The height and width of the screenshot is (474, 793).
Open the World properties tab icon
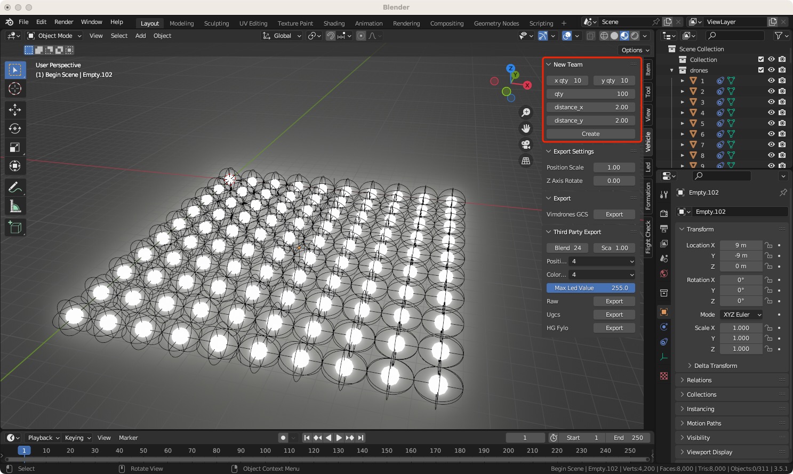click(664, 274)
